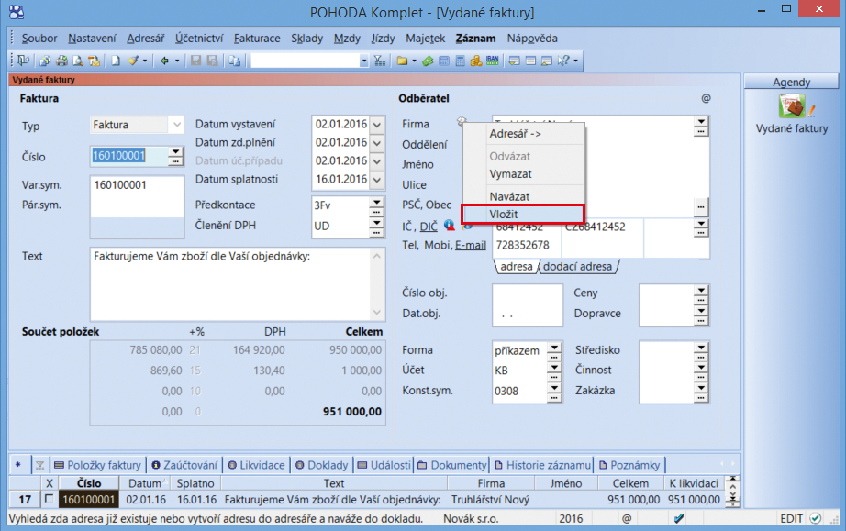Expand the Typ Faktura dropdown
This screenshot has width=846, height=531.
(x=177, y=125)
